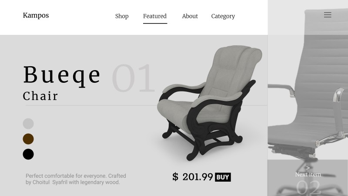
Task: Click the 'Chair' subtitle text
Action: point(40,96)
